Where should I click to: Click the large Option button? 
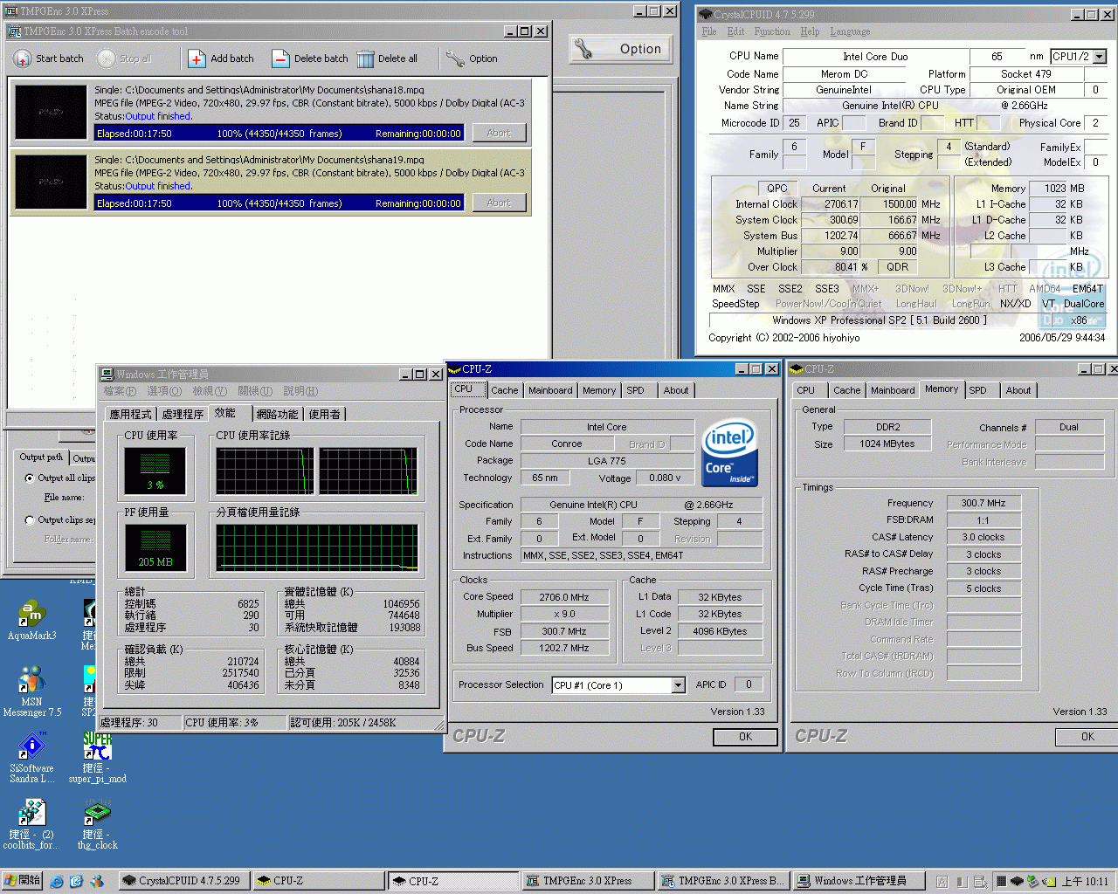(x=622, y=49)
